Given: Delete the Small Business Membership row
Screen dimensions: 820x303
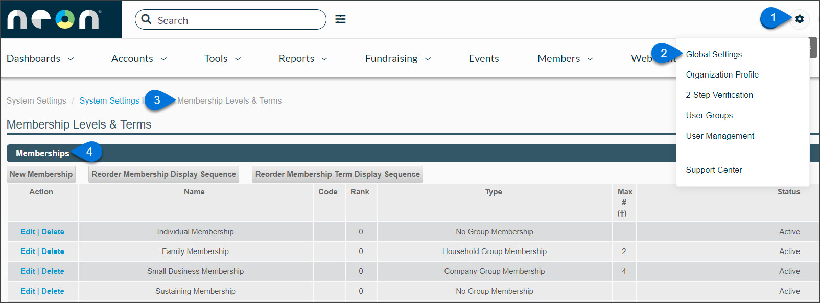Looking at the screenshot, I should coord(53,271).
